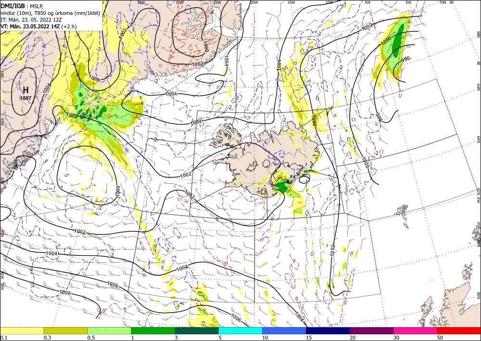This screenshot has width=481, height=341.
Task: Click the light green 0.5–1 mm legend swatch
Action: [x=109, y=330]
